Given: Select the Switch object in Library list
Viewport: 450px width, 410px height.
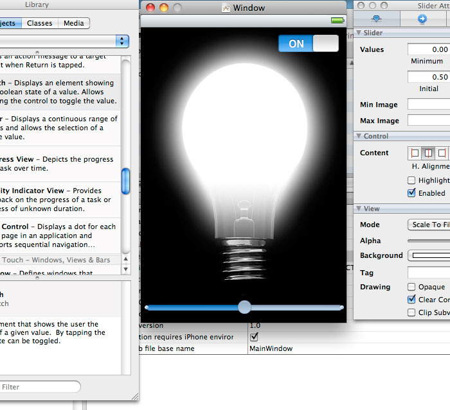Looking at the screenshot, I should pos(60,92).
